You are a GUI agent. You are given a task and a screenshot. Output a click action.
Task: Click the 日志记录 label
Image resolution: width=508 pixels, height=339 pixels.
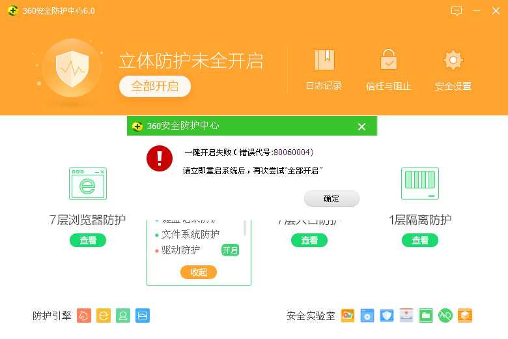point(324,86)
